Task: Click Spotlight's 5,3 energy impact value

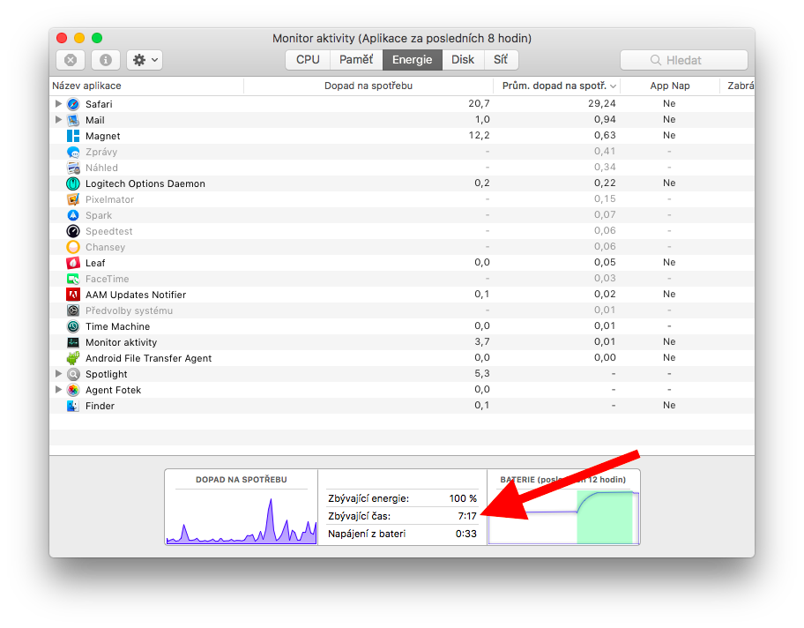Action: click(x=482, y=373)
